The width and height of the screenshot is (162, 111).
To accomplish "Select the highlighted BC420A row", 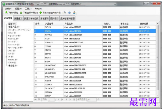I will point(95,31).
